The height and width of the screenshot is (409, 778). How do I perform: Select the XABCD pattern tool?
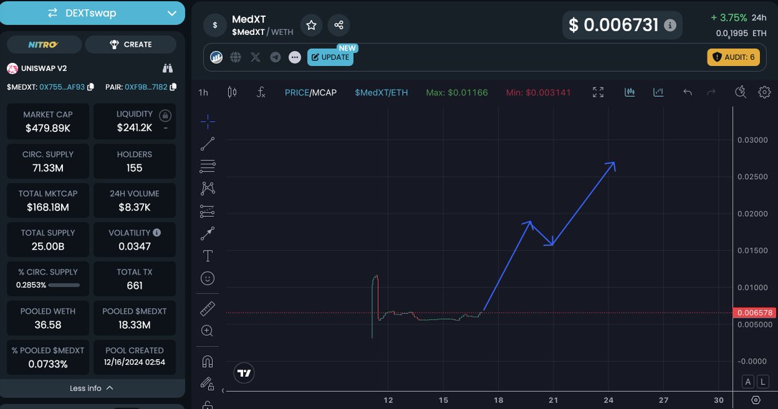(207, 188)
